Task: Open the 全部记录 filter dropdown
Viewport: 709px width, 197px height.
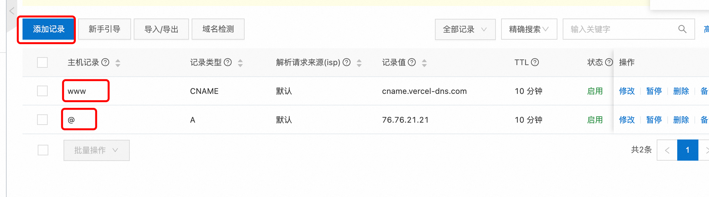Action: [465, 29]
